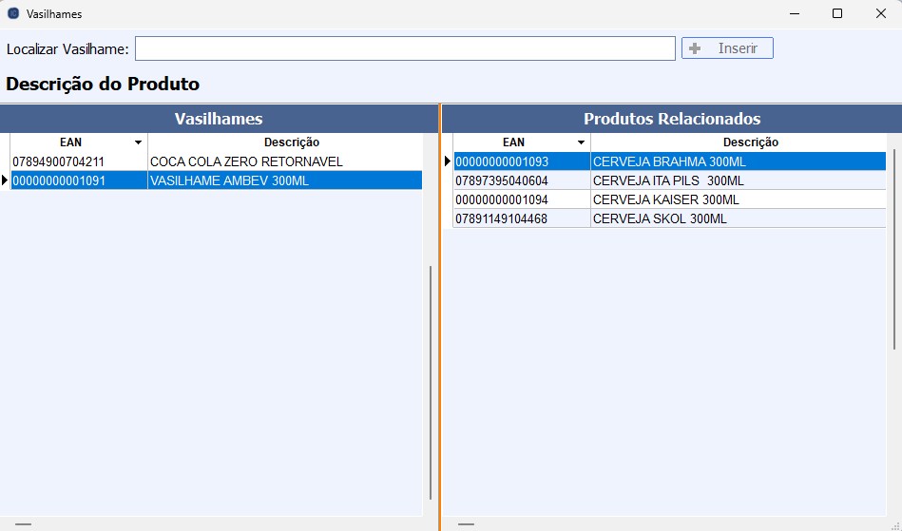This screenshot has height=531, width=902.
Task: Minimize the Vasilhames window
Action: tap(795, 13)
